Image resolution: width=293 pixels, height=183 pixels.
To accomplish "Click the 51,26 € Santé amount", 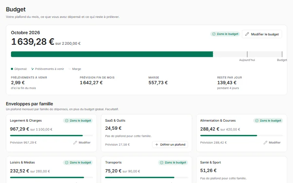I will click(x=208, y=170).
